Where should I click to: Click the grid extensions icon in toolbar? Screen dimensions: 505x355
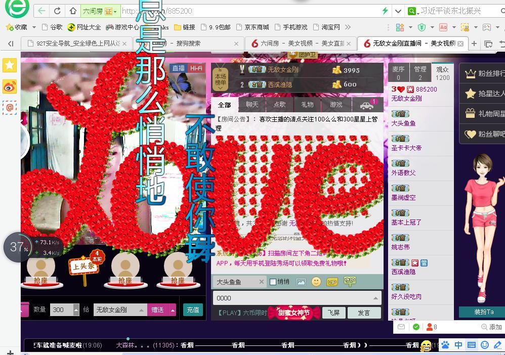pos(400,27)
